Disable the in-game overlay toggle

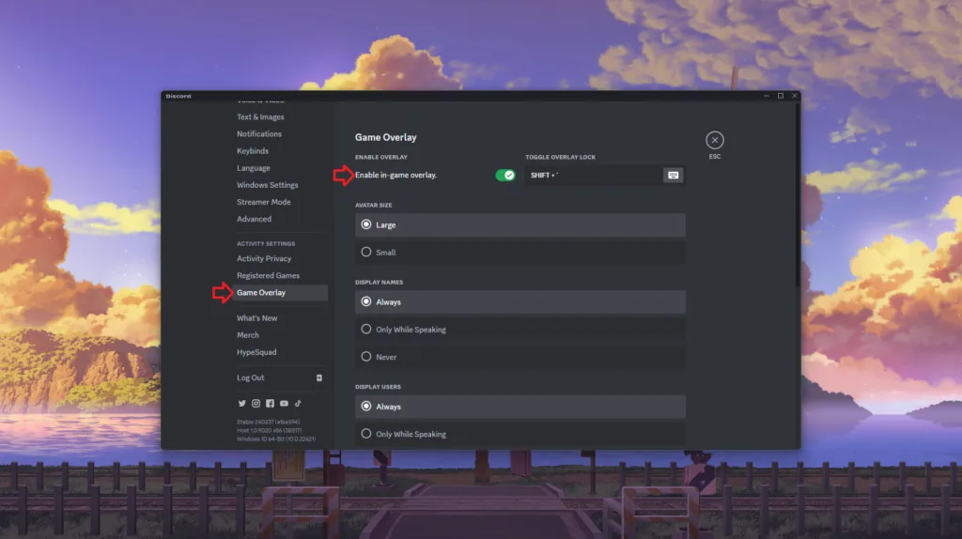[505, 175]
